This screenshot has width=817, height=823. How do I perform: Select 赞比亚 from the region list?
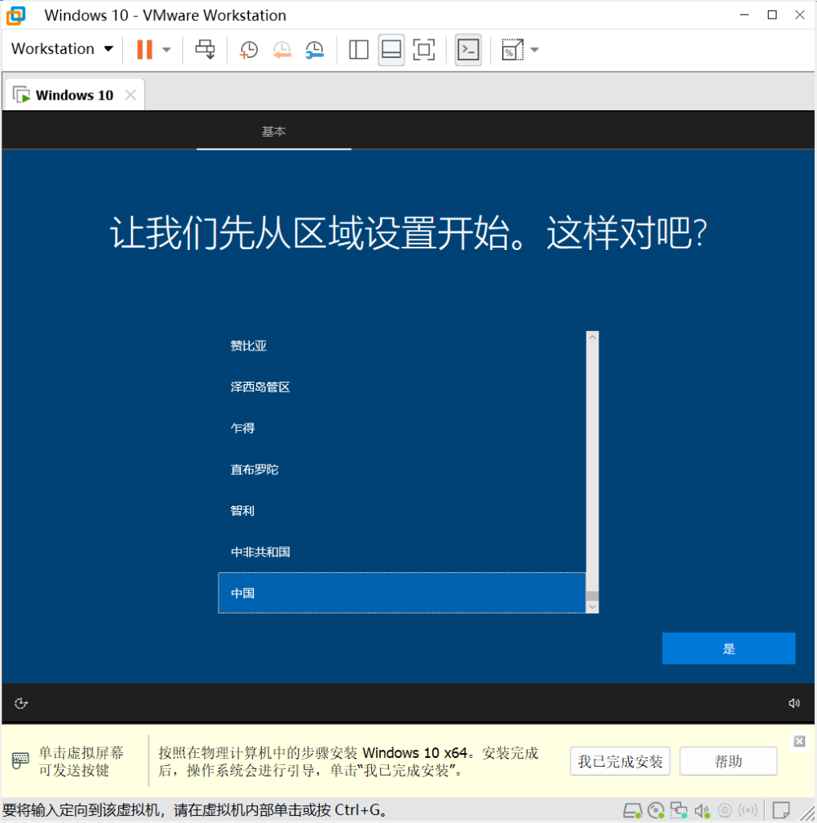tap(402, 346)
